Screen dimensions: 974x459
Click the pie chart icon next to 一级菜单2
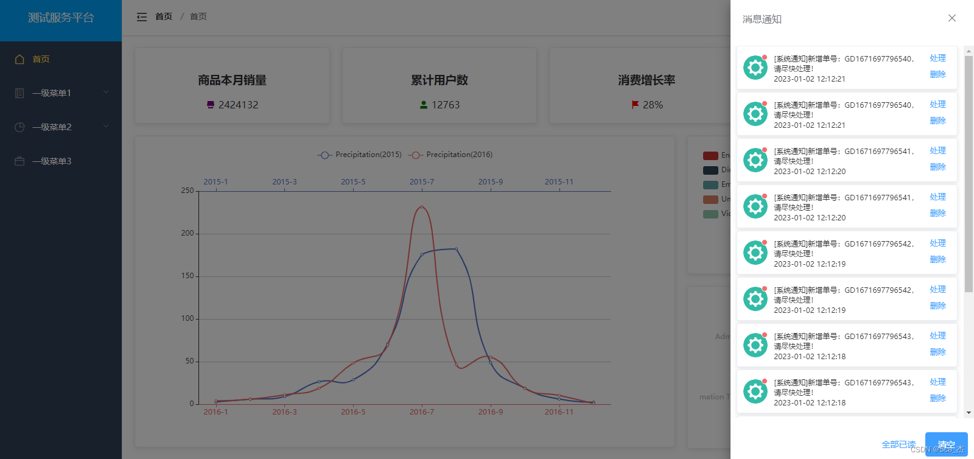19,127
